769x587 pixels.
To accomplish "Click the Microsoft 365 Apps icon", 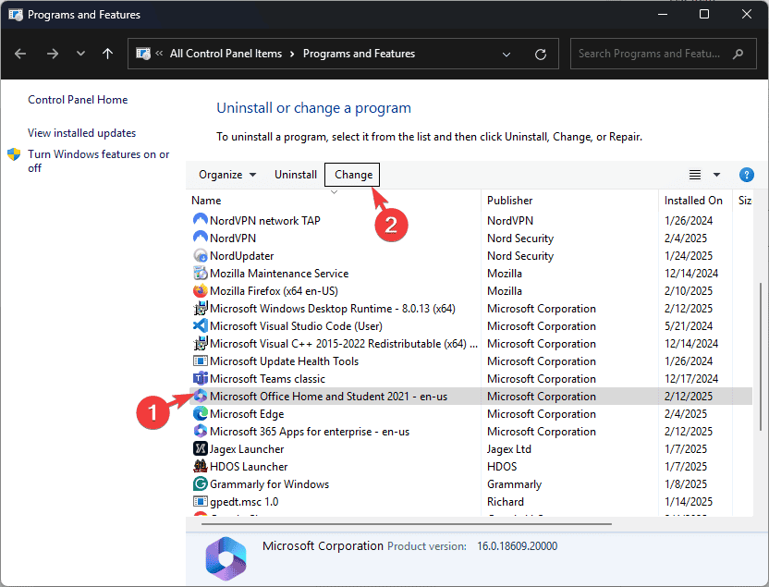I will (200, 432).
